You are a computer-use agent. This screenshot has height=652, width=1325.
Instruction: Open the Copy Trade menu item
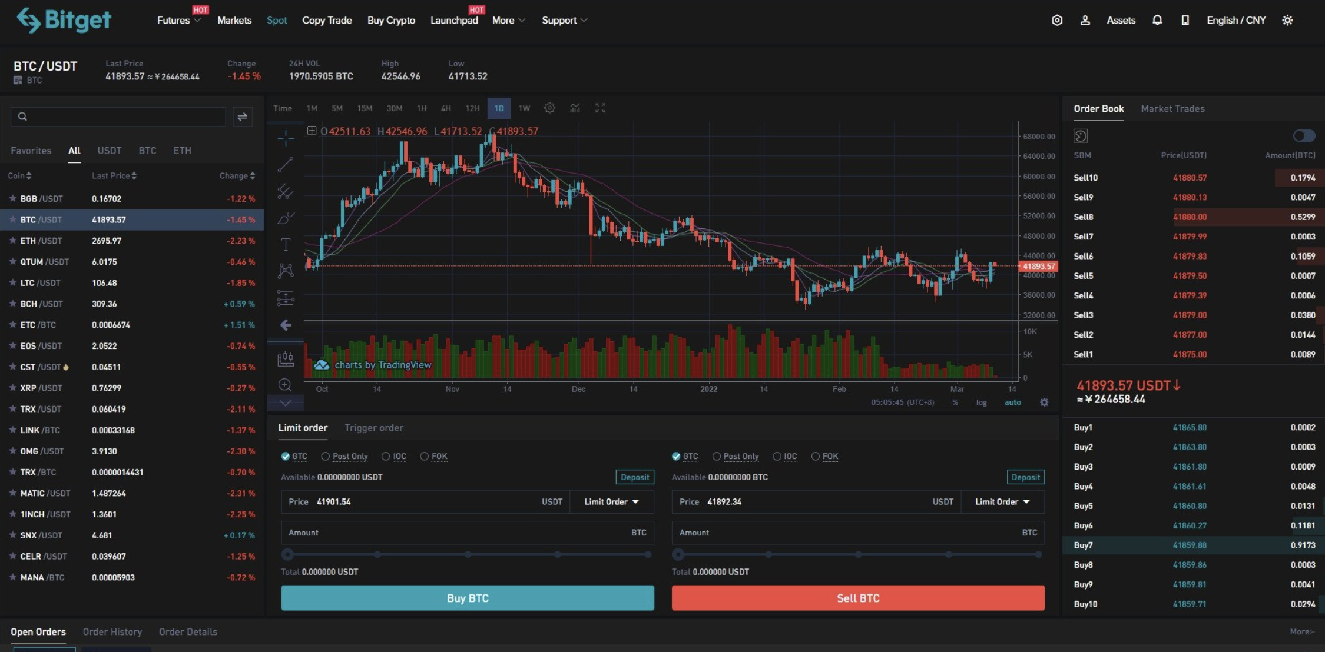click(327, 20)
